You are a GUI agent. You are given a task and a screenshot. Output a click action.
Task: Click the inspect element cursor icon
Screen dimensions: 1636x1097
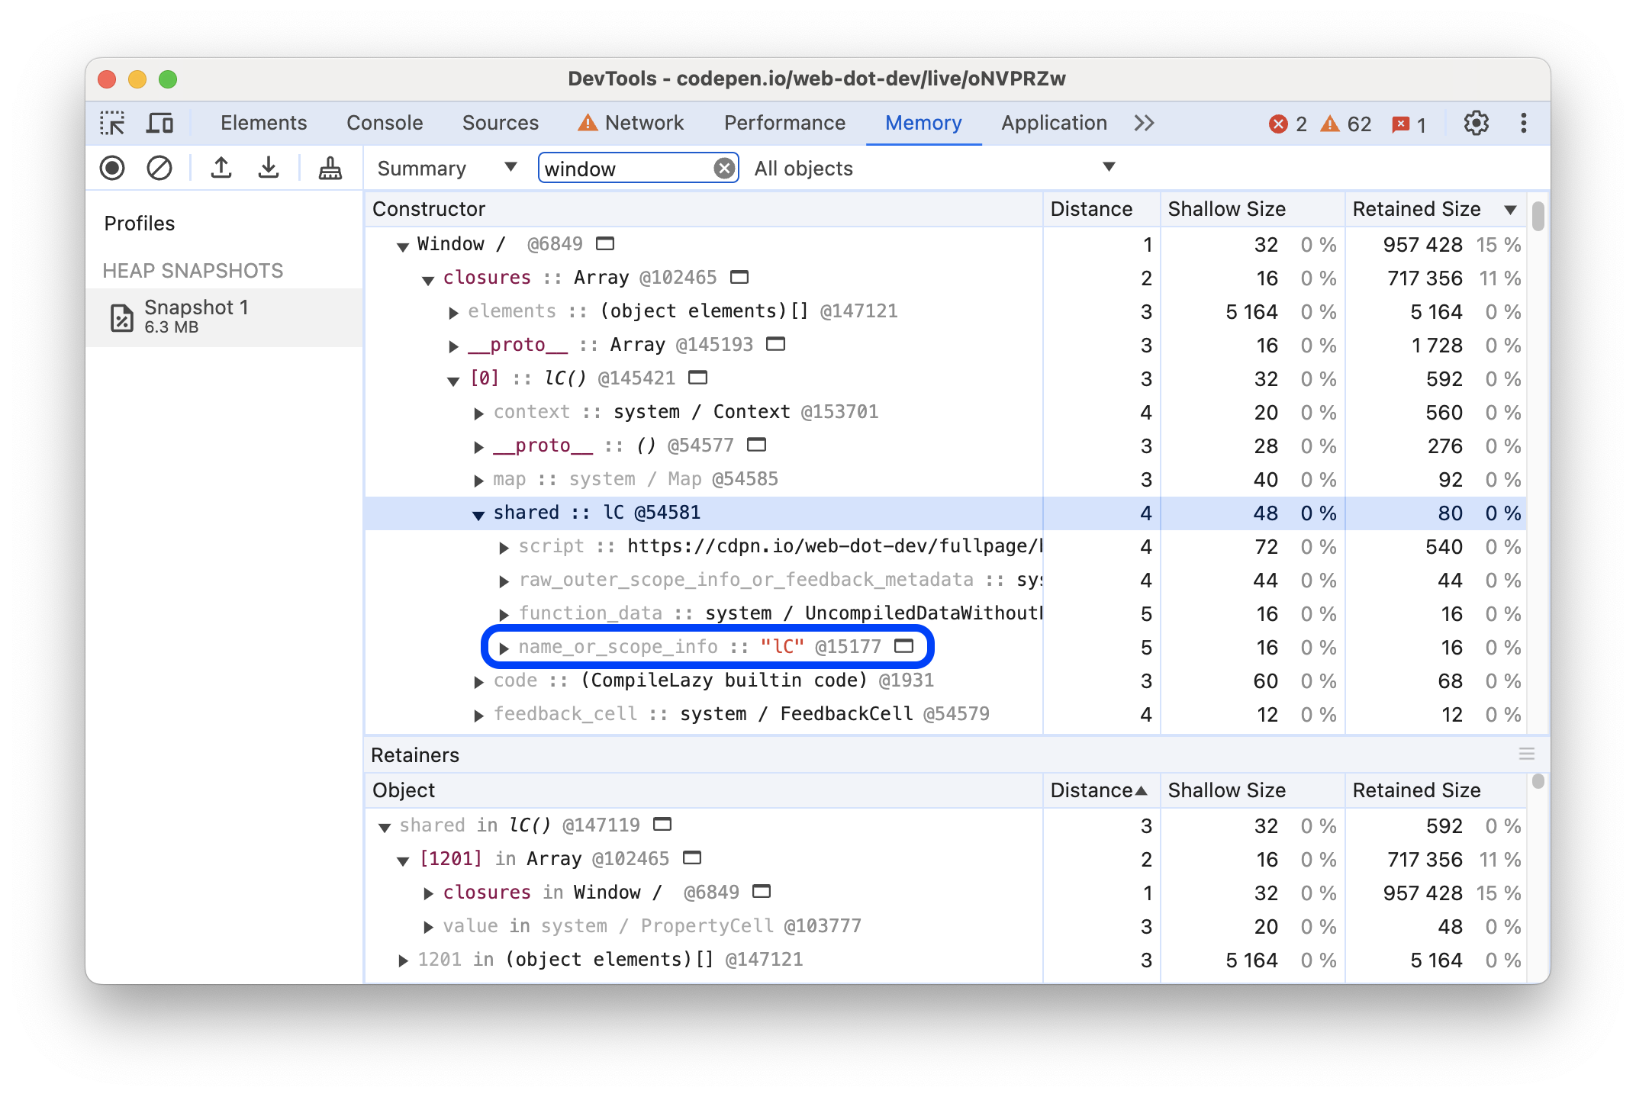113,121
